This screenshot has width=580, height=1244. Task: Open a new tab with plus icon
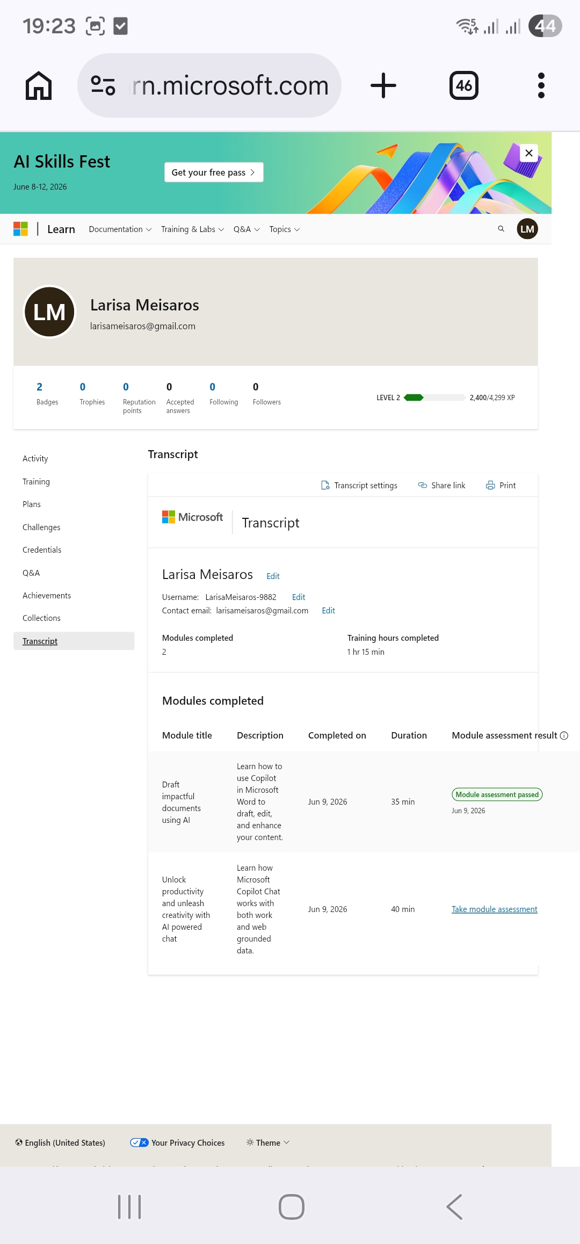(383, 85)
